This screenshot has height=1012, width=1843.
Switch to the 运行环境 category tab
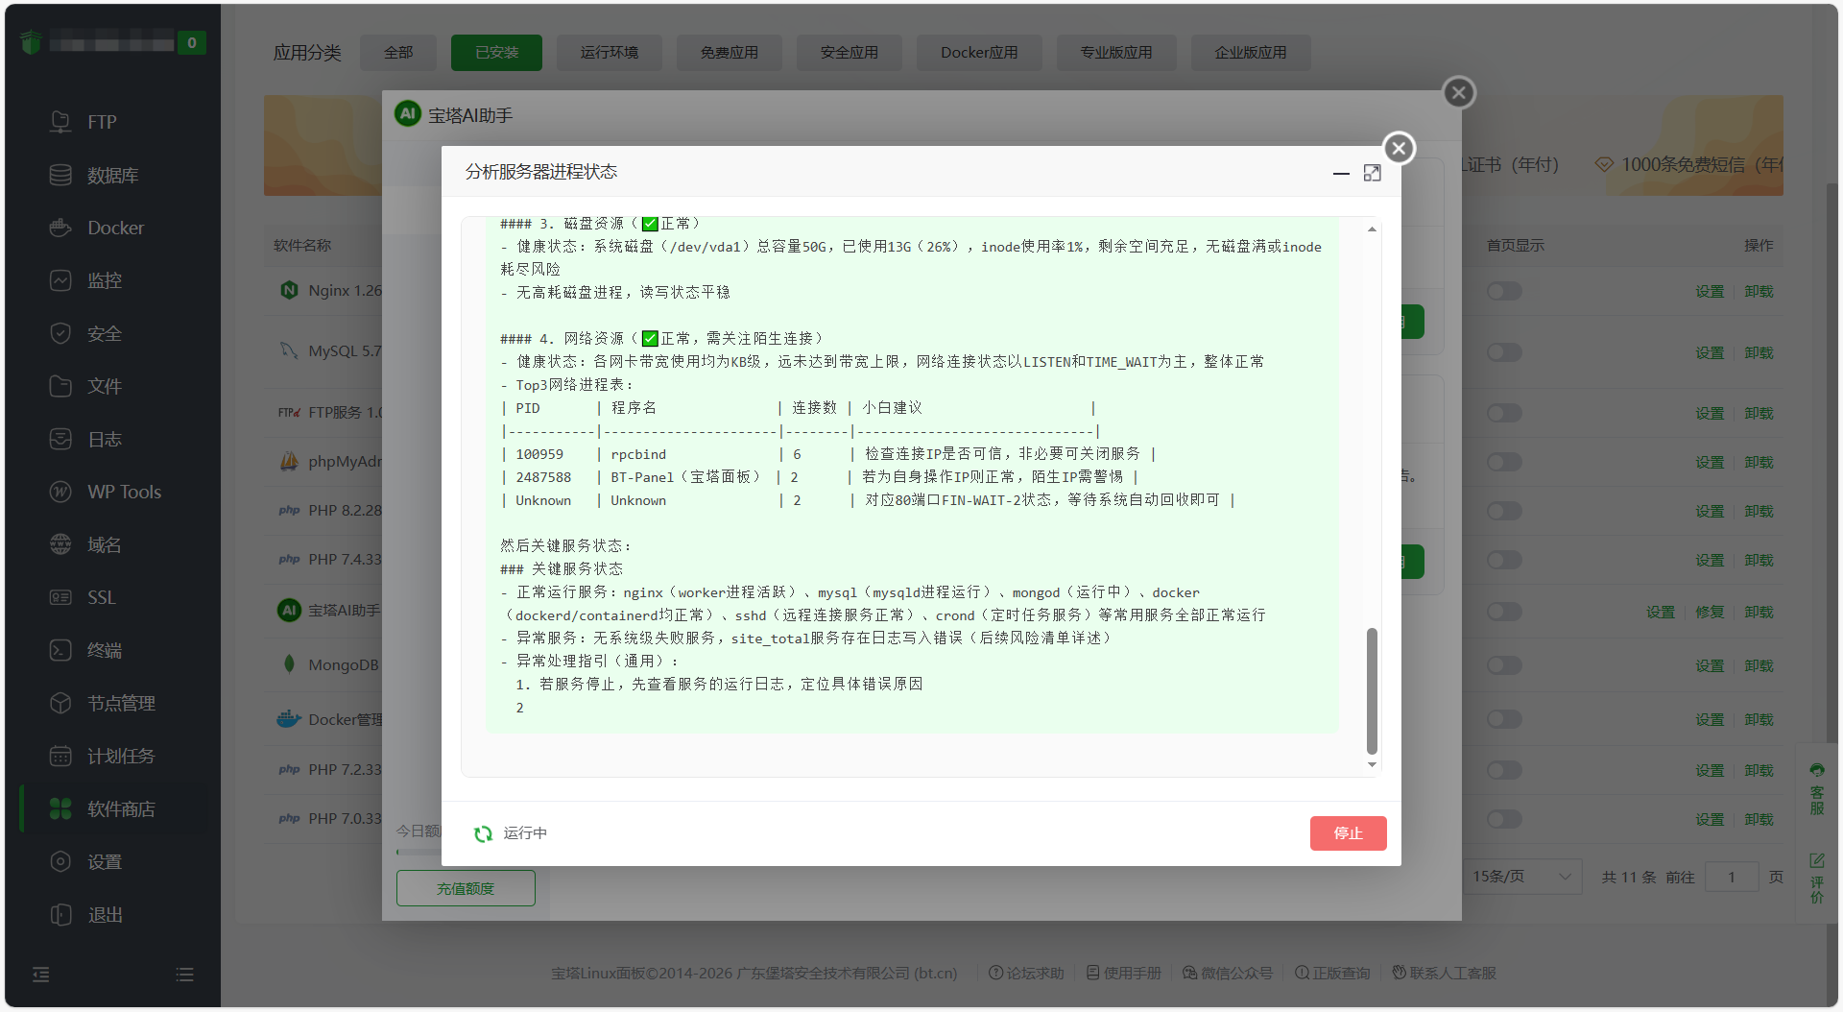609,53
